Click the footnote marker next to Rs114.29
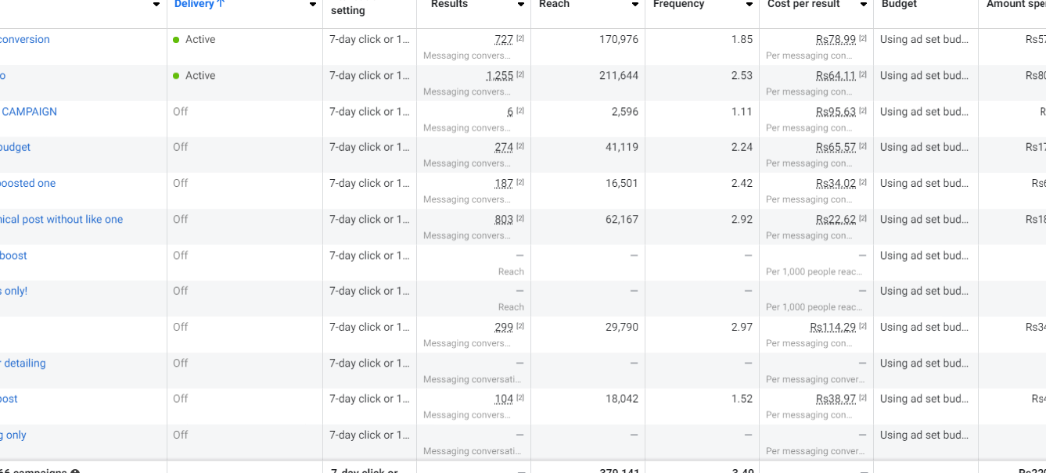This screenshot has height=473, width=1046. (863, 327)
